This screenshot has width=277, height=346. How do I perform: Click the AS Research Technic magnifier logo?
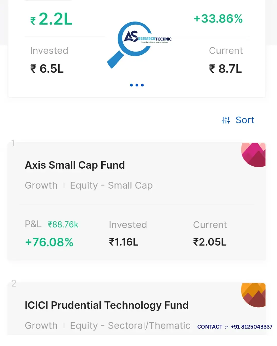click(x=139, y=45)
